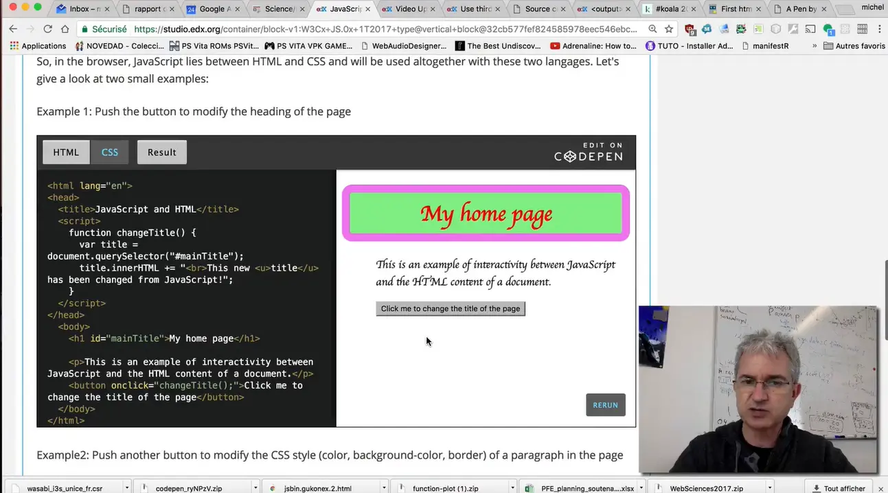Switch to the A Pen by browser tab

click(x=799, y=9)
